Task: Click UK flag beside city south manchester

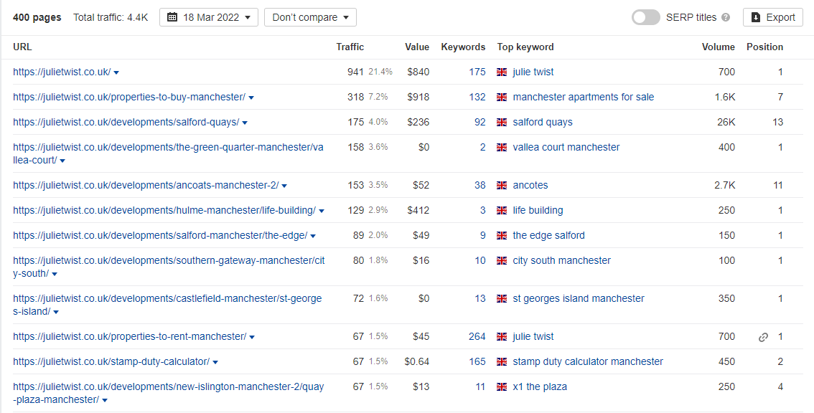Action: [502, 260]
